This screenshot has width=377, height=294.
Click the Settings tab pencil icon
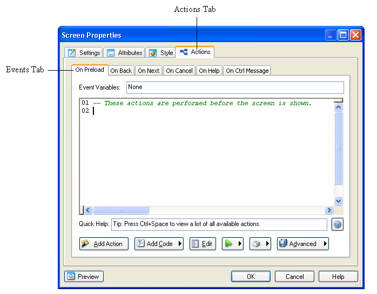click(x=72, y=53)
